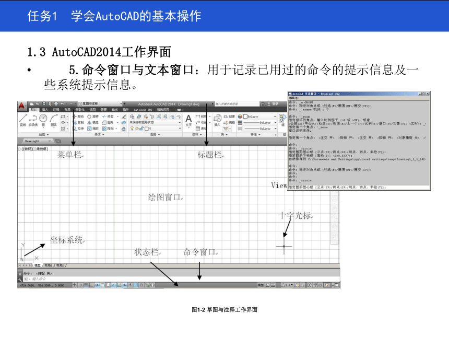
Task: Expand the 绘图 panel title
Action: pos(44,134)
